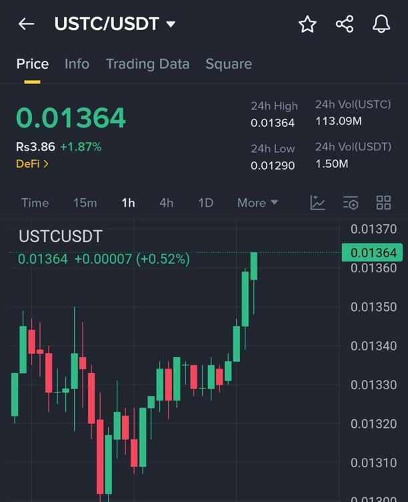The image size is (408, 502).
Task: Open the More intervals dropdown
Action: (x=257, y=203)
